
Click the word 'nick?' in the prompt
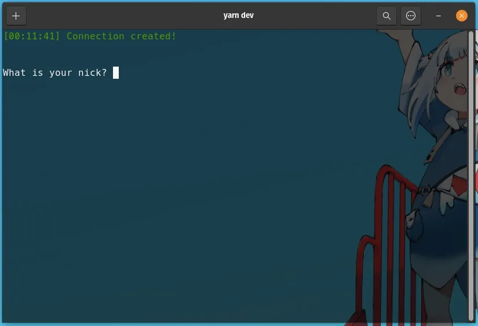(93, 73)
